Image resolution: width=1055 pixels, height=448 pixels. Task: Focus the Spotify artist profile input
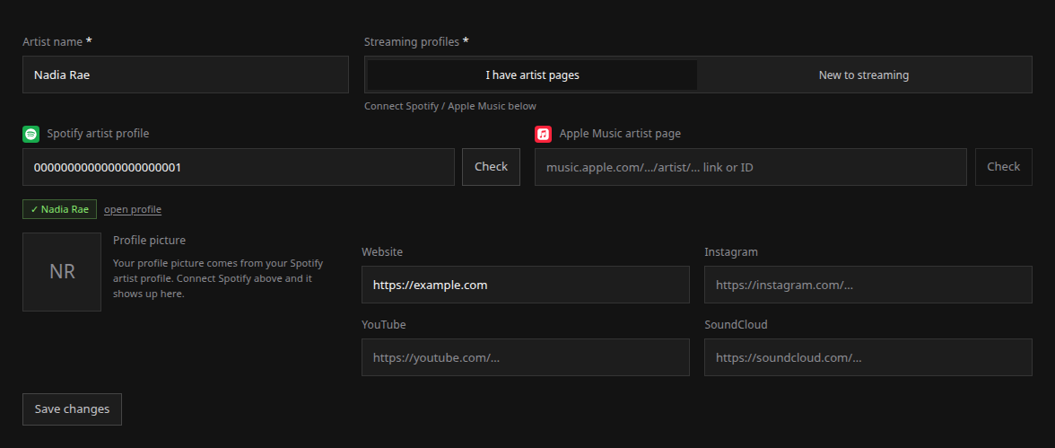point(239,167)
